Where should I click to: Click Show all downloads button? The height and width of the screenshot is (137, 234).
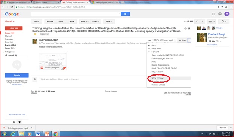(222, 128)
